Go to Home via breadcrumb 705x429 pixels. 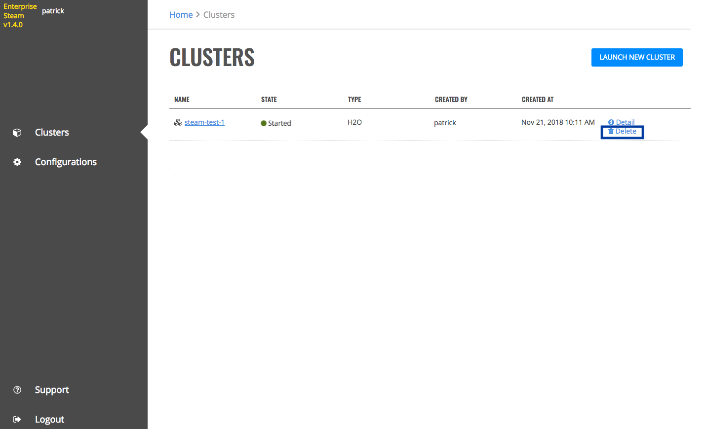pyautogui.click(x=181, y=15)
